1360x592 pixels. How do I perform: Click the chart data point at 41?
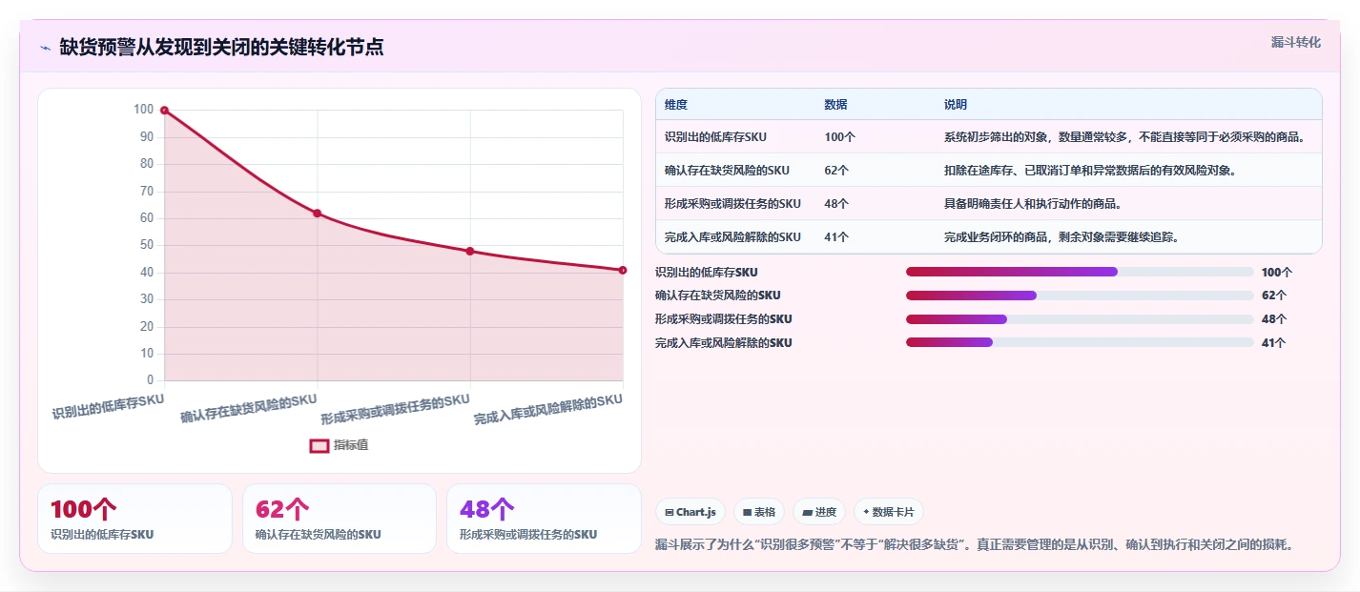623,270
